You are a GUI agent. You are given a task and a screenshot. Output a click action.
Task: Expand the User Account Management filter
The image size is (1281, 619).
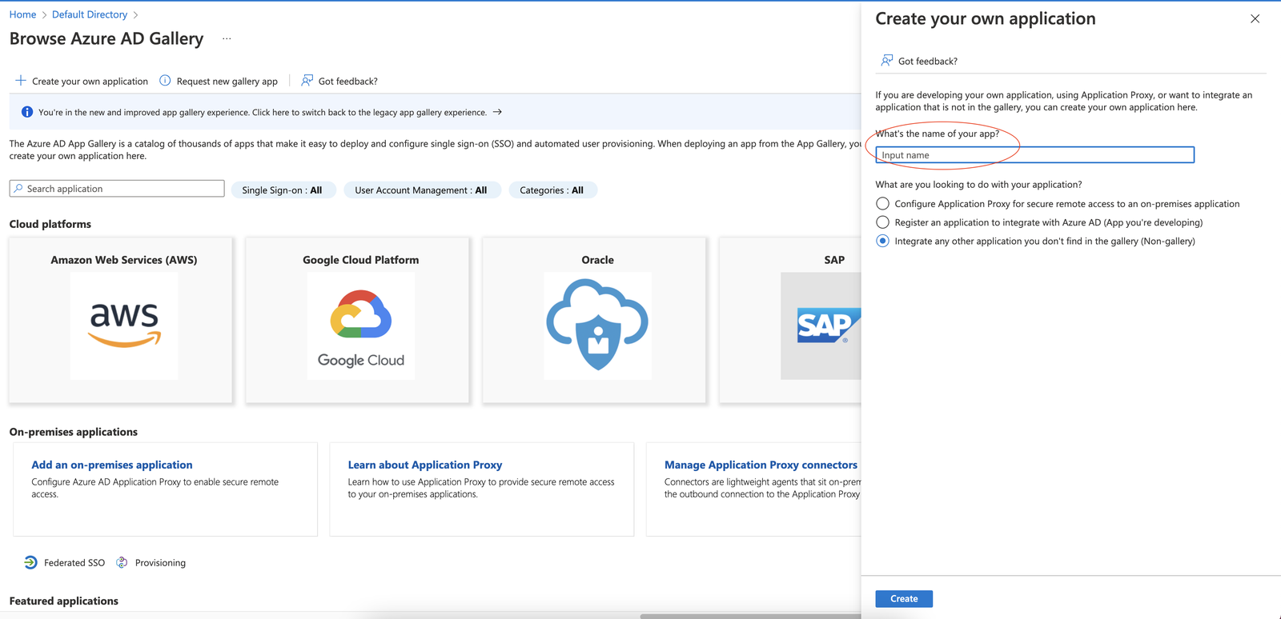click(421, 190)
